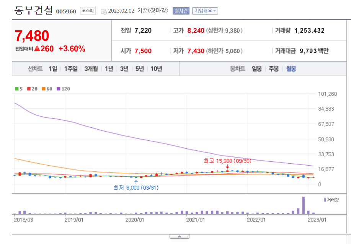This screenshot has width=351, height=244.
Task: Click the stock code 005960
Action: [x=66, y=11]
